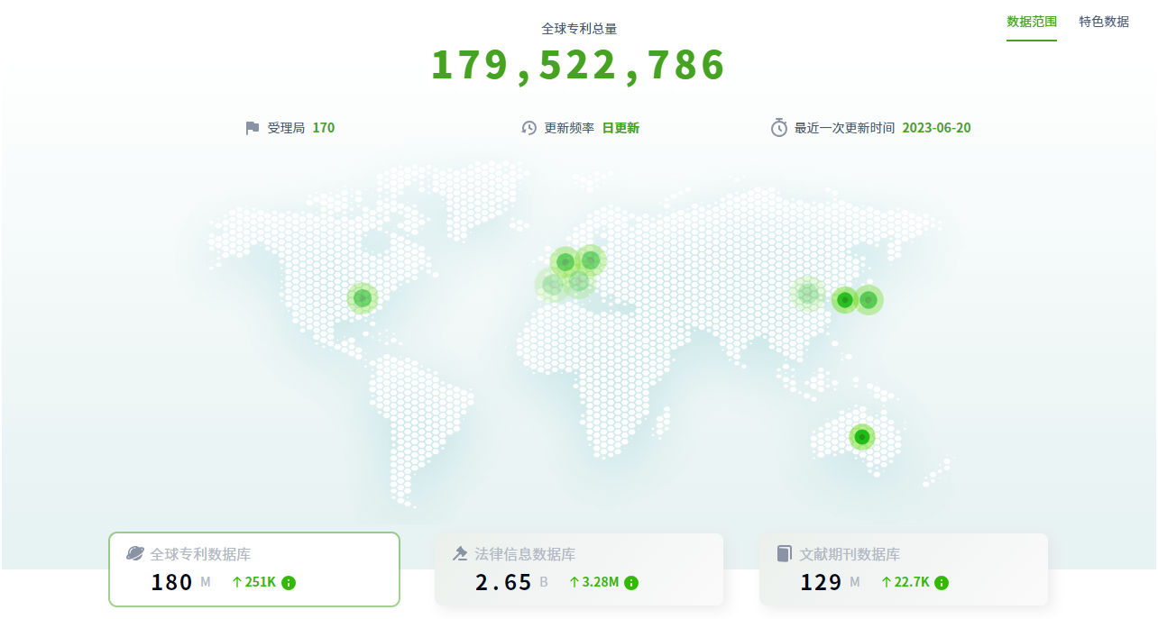Click the gavel icon on 法律信息数据库 card
1158x619 pixels.
pyautogui.click(x=460, y=554)
